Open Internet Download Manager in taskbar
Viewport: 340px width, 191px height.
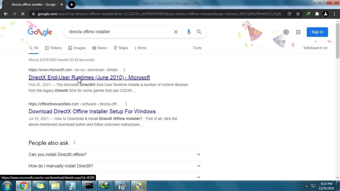click(106, 186)
